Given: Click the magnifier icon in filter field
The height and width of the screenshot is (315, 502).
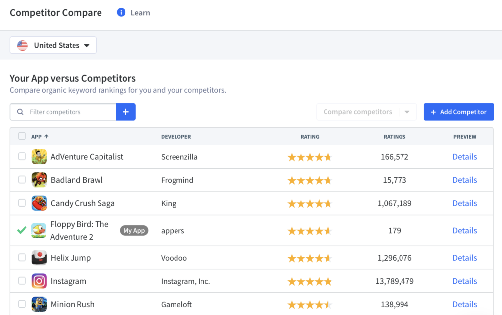Looking at the screenshot, I should coord(20,112).
